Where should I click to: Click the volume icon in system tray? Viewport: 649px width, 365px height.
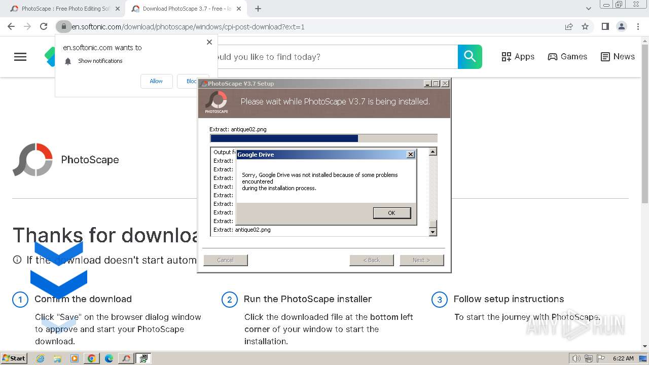tap(576, 358)
